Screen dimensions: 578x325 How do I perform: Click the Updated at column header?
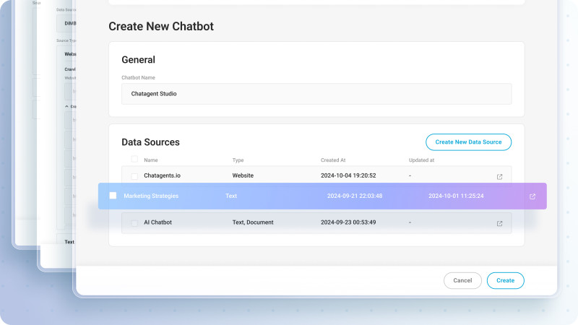pos(421,160)
